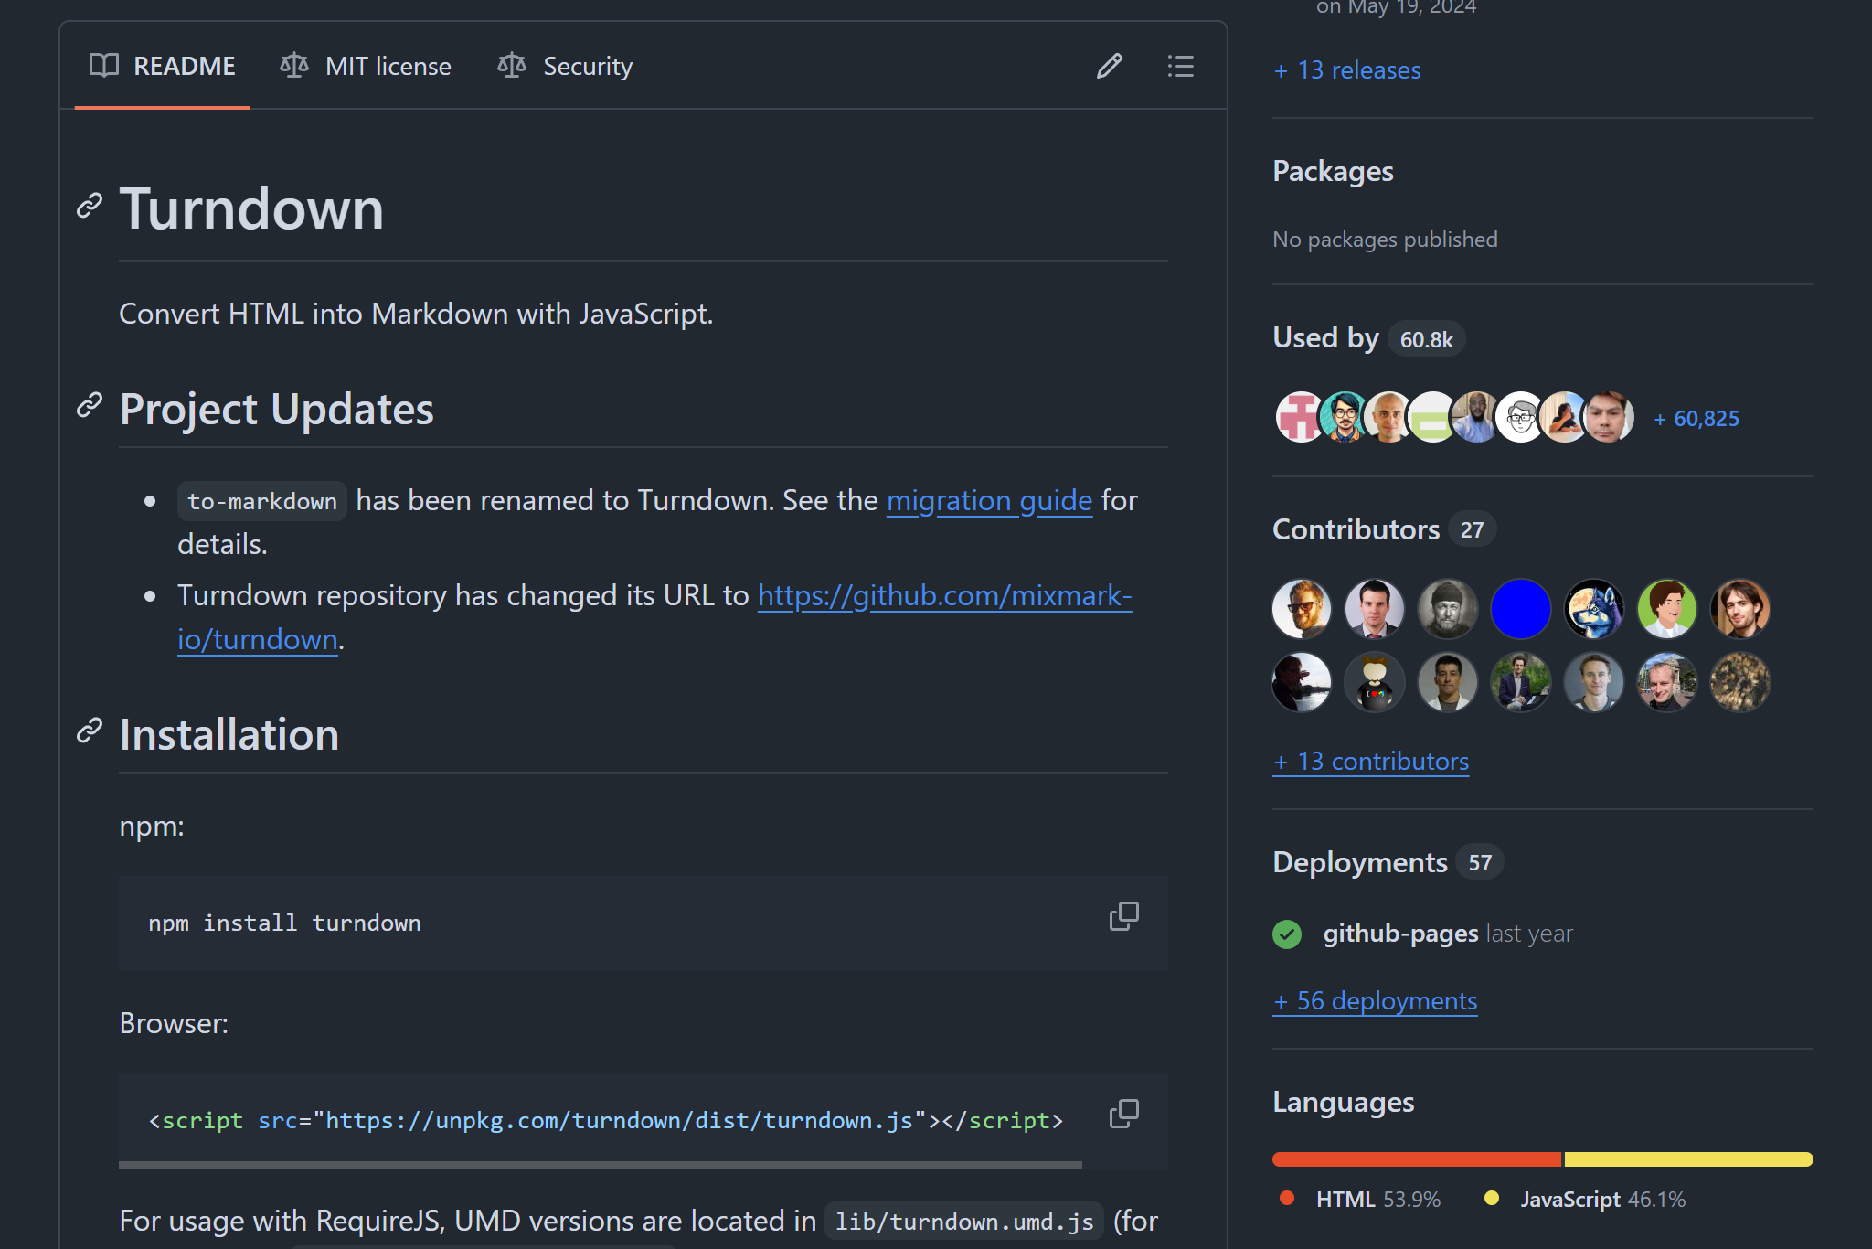Screen dimensions: 1872x1249
Task: Expand the + 13 releases link
Action: [x=1347, y=70]
